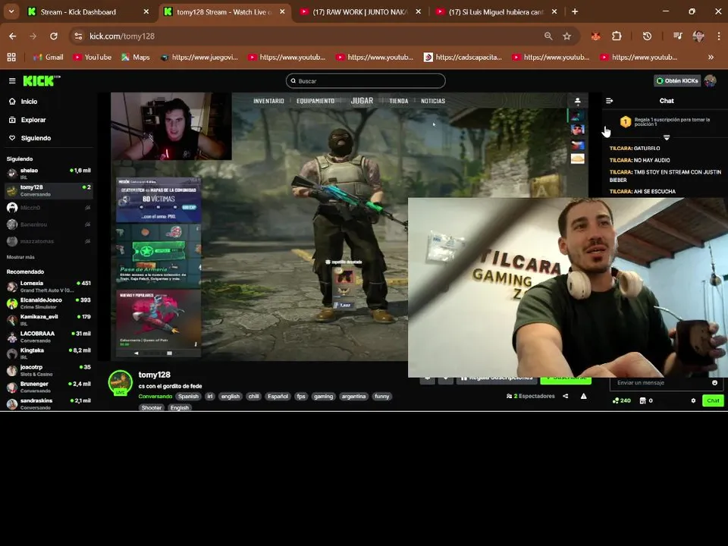Click the Spanish tag

[x=188, y=397]
